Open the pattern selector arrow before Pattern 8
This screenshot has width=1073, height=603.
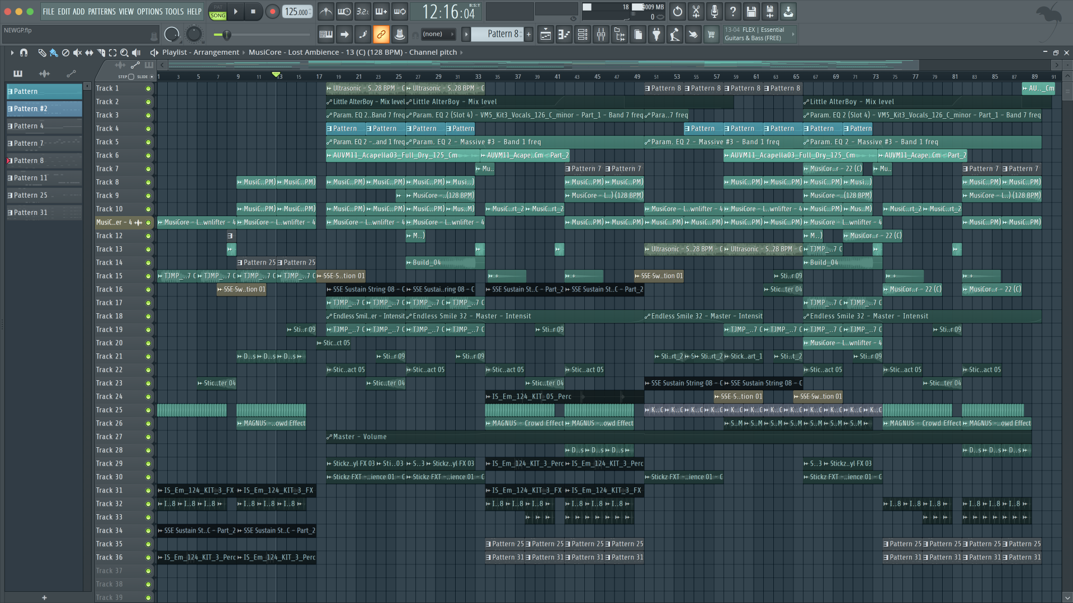(466, 35)
